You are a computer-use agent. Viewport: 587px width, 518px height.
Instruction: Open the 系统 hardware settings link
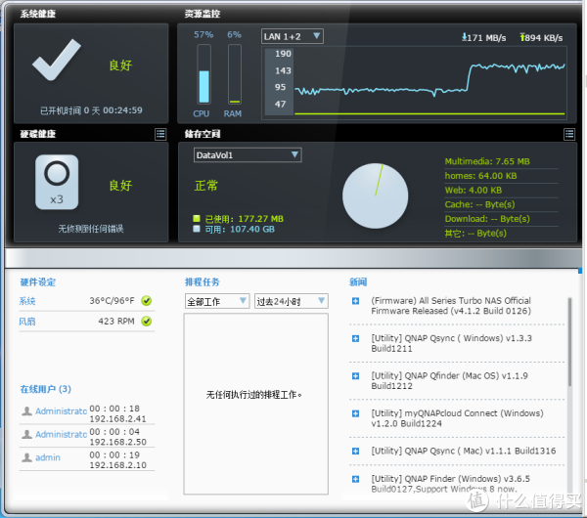pyautogui.click(x=26, y=301)
